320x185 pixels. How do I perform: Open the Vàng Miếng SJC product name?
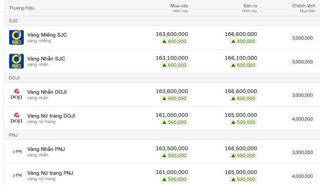[x=47, y=35]
